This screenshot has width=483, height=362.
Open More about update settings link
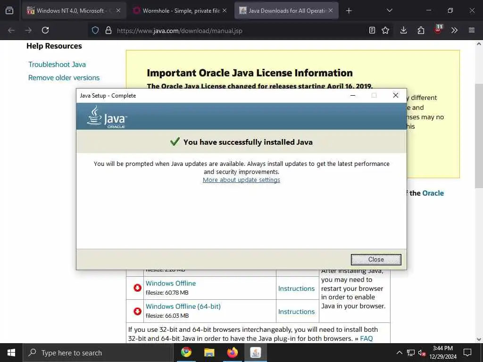tap(241, 180)
